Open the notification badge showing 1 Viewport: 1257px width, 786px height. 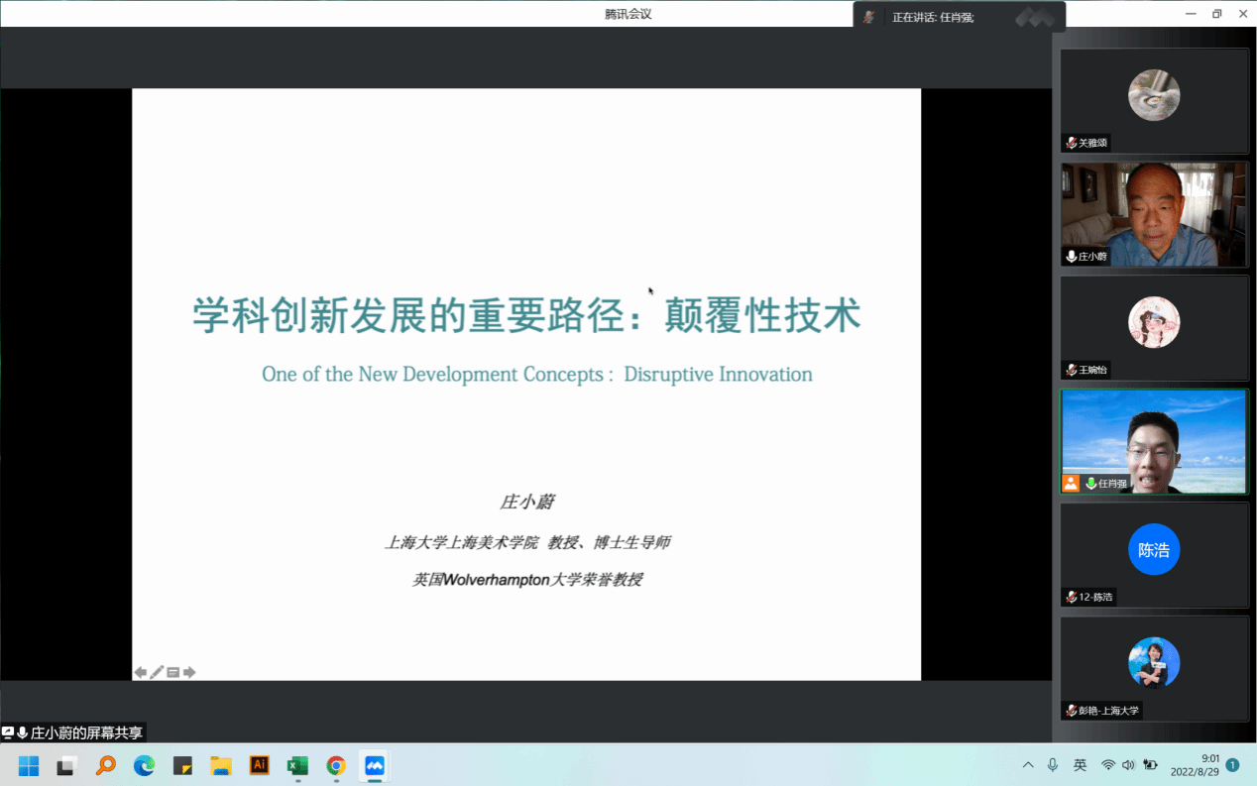pos(1232,765)
